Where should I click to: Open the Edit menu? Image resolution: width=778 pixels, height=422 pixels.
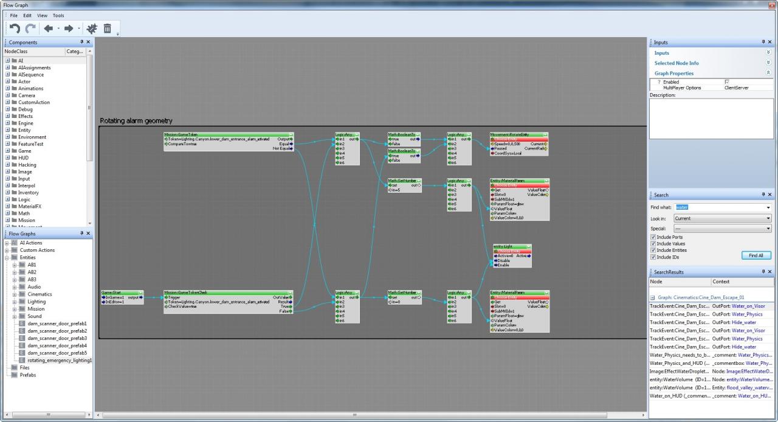[27, 15]
